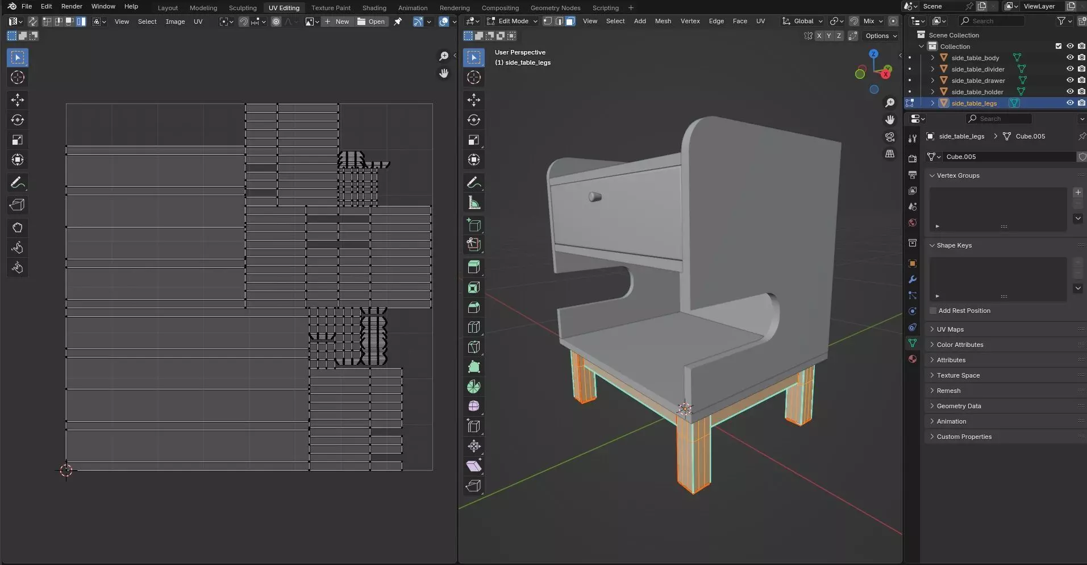Viewport: 1087px width, 565px height.
Task: Expand the Geometry Data panel
Action: click(x=959, y=406)
